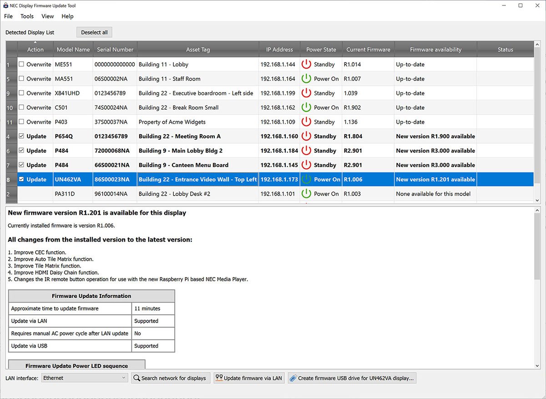546x399 pixels.
Task: Click the Power On icon for UN462VA row
Action: coord(306,179)
